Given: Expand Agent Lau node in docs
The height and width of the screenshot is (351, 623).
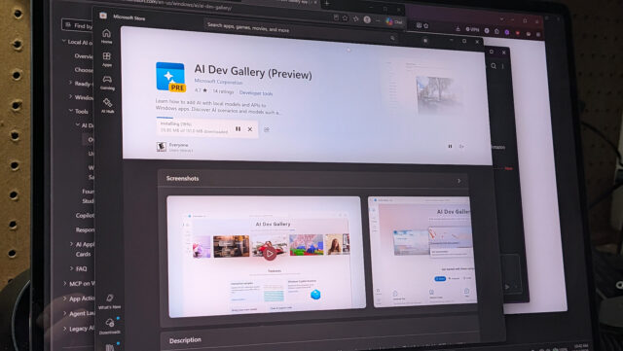Looking at the screenshot, I should (65, 313).
